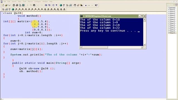Close the cmd.exe console window
The width and height of the screenshot is (178, 100).
tap(144, 16)
